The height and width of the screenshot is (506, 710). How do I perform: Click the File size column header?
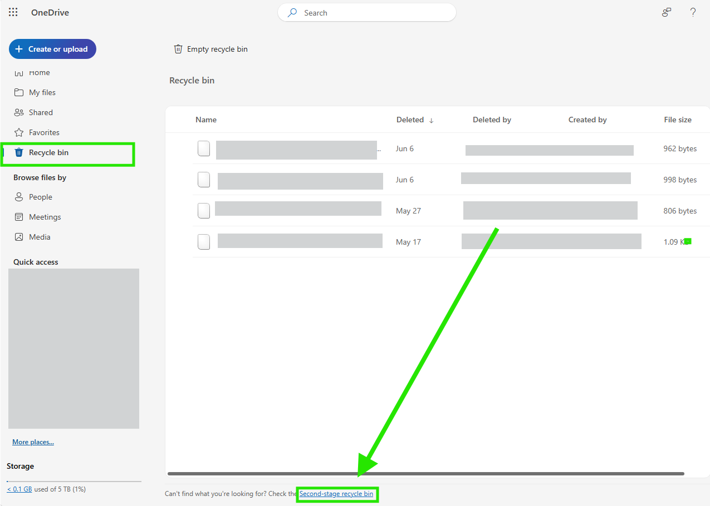[x=678, y=120]
